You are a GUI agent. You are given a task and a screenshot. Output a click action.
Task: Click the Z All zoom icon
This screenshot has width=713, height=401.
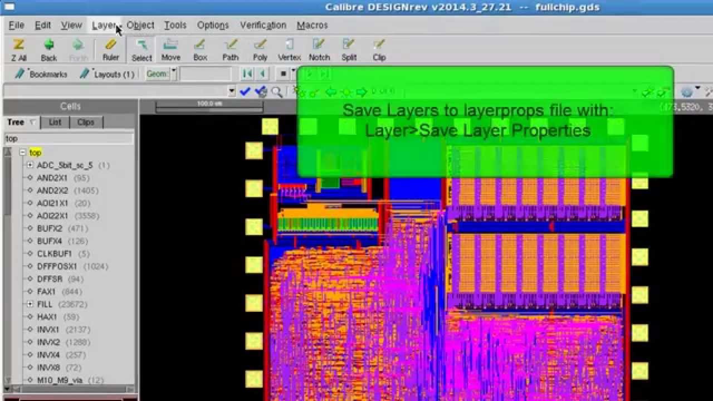tap(18, 50)
